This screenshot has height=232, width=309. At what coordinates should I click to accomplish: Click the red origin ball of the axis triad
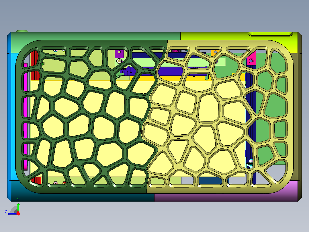(x=18, y=214)
